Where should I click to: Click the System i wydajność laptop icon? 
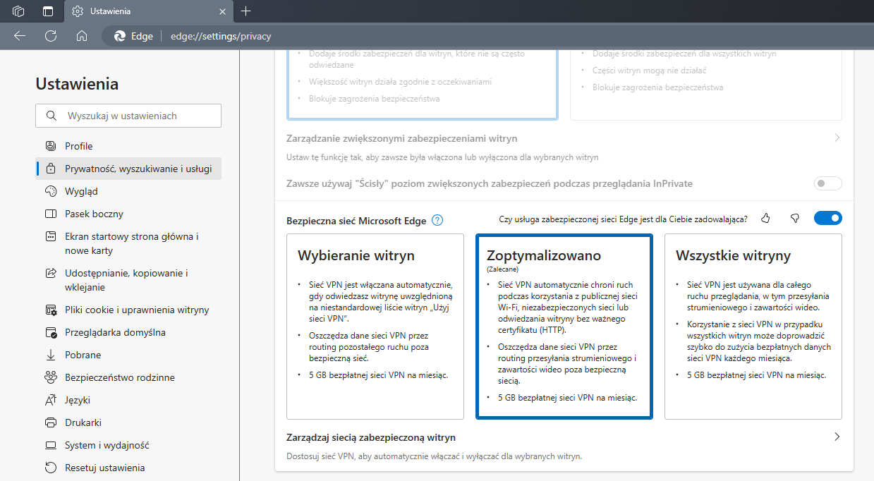[x=51, y=445]
